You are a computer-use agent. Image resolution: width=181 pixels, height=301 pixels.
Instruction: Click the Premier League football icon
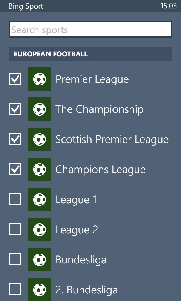click(x=40, y=79)
